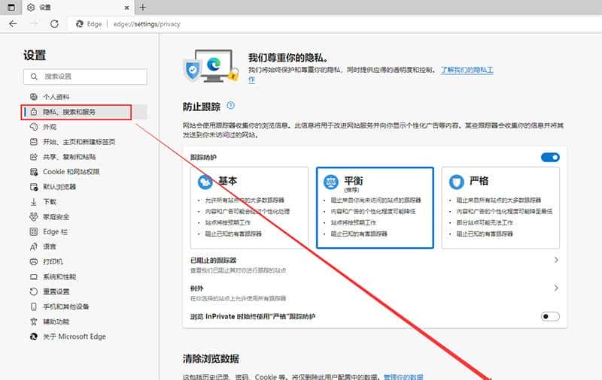Click the 清除浏览数据 heading
The height and width of the screenshot is (380, 602).
coord(211,359)
